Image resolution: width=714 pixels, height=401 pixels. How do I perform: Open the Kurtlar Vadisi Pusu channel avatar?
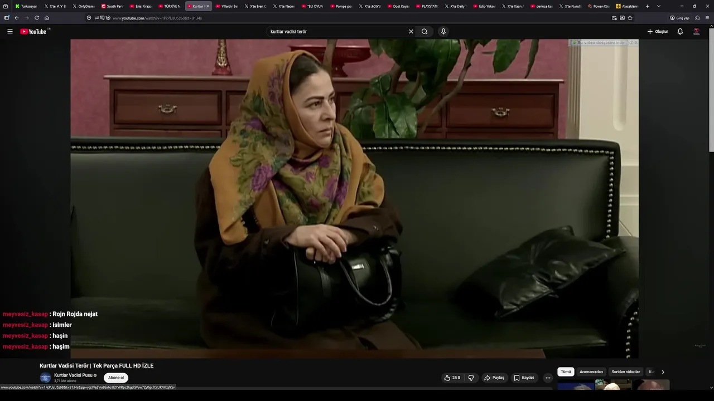[x=45, y=378]
